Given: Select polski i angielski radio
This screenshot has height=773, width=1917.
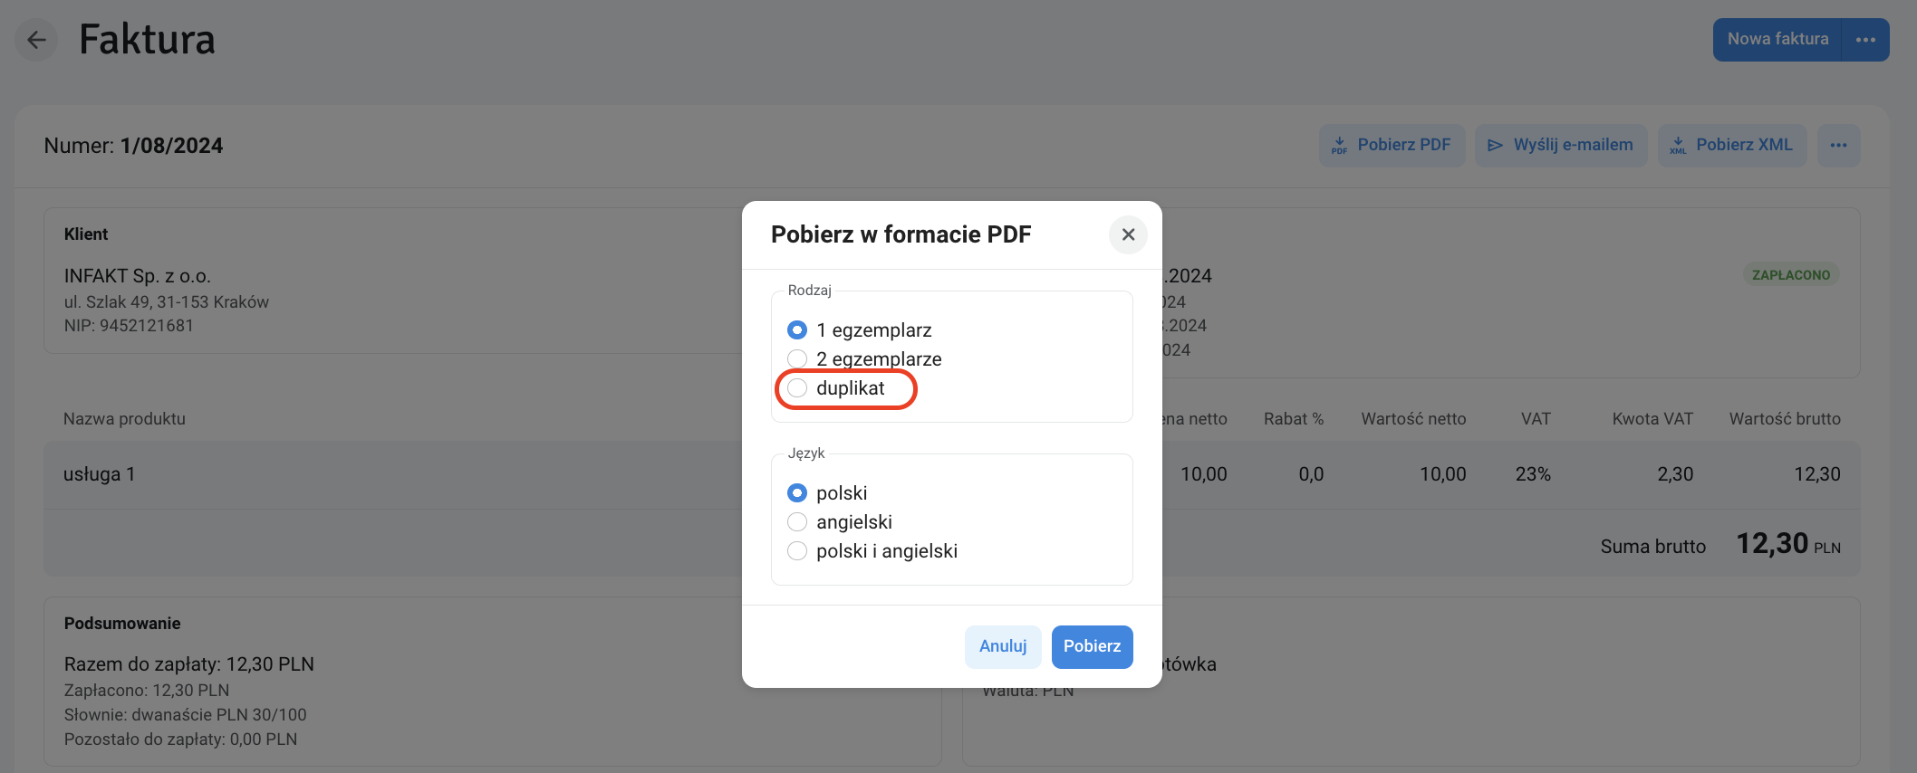Looking at the screenshot, I should [x=797, y=551].
